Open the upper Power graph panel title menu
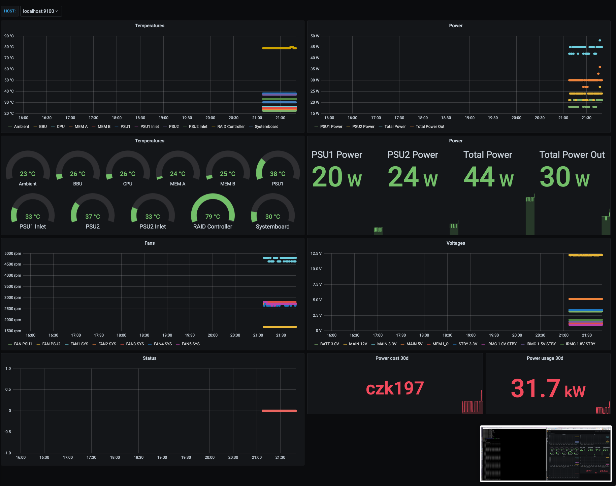The width and height of the screenshot is (616, 486). (x=456, y=26)
